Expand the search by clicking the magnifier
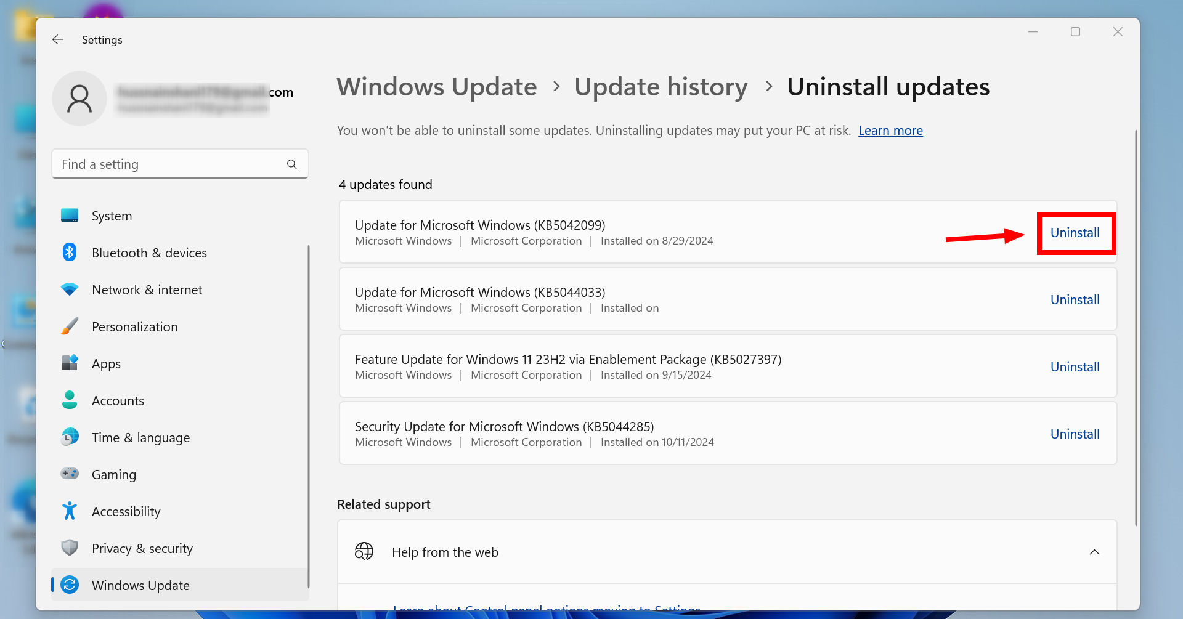This screenshot has height=619, width=1183. click(291, 164)
